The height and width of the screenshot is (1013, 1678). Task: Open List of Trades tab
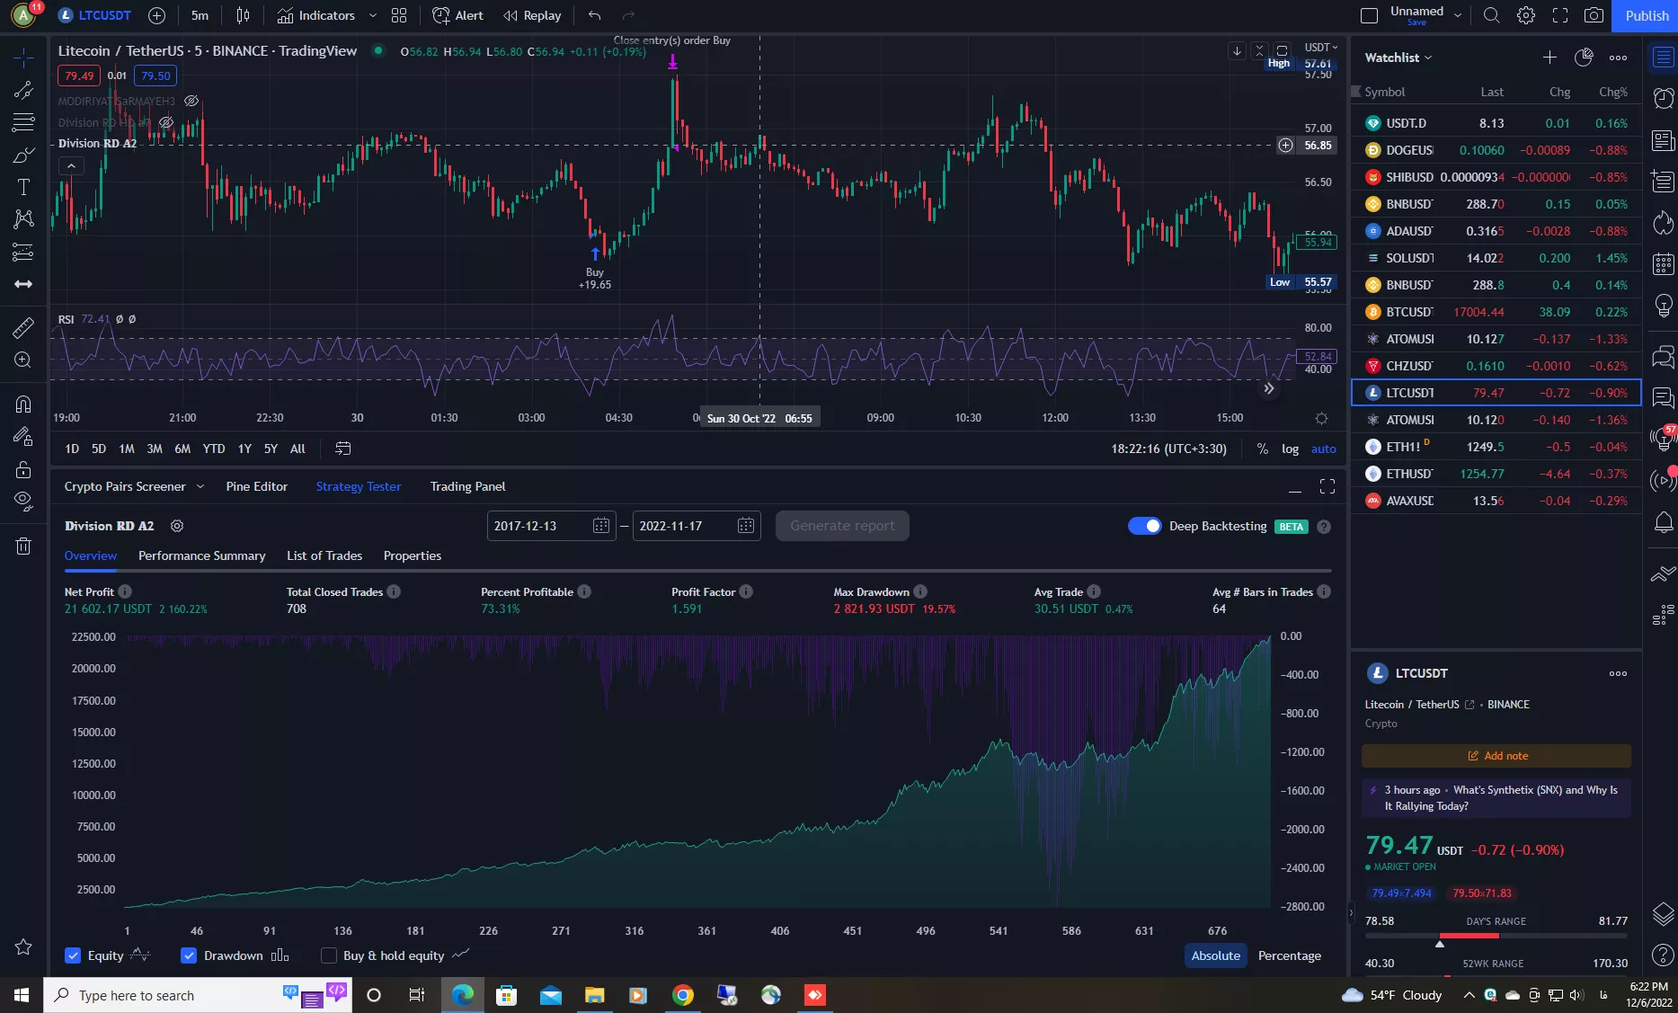pyautogui.click(x=324, y=555)
